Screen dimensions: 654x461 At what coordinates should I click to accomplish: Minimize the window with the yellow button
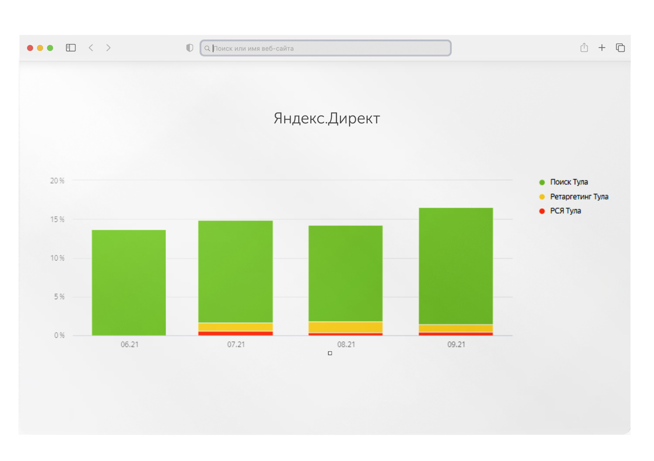tap(40, 48)
